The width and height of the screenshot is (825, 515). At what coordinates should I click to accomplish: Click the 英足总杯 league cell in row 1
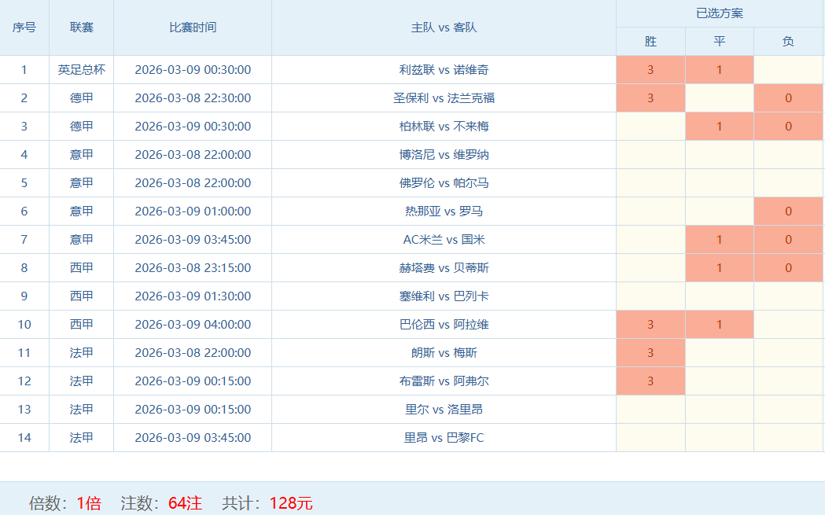[x=81, y=70]
